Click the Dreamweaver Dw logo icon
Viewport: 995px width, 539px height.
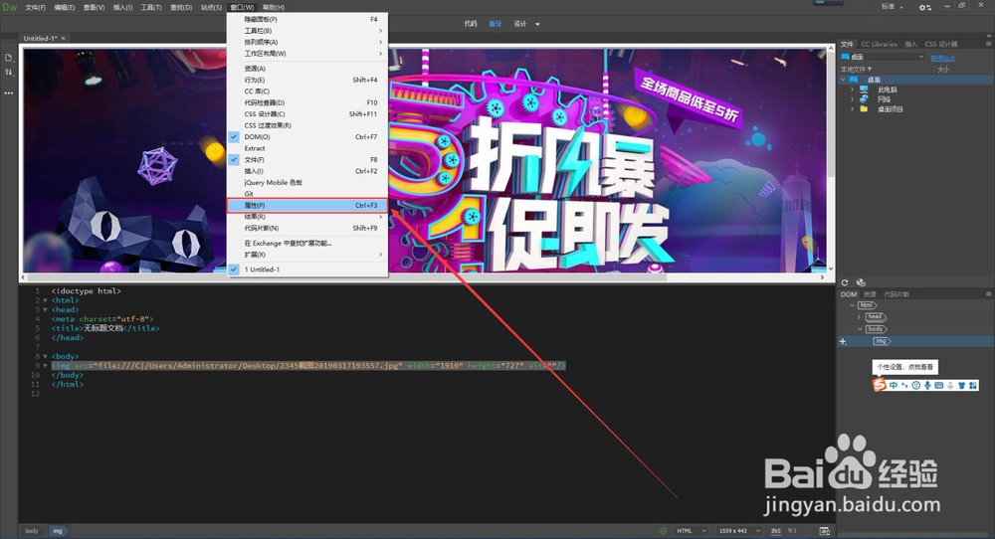pyautogui.click(x=10, y=7)
